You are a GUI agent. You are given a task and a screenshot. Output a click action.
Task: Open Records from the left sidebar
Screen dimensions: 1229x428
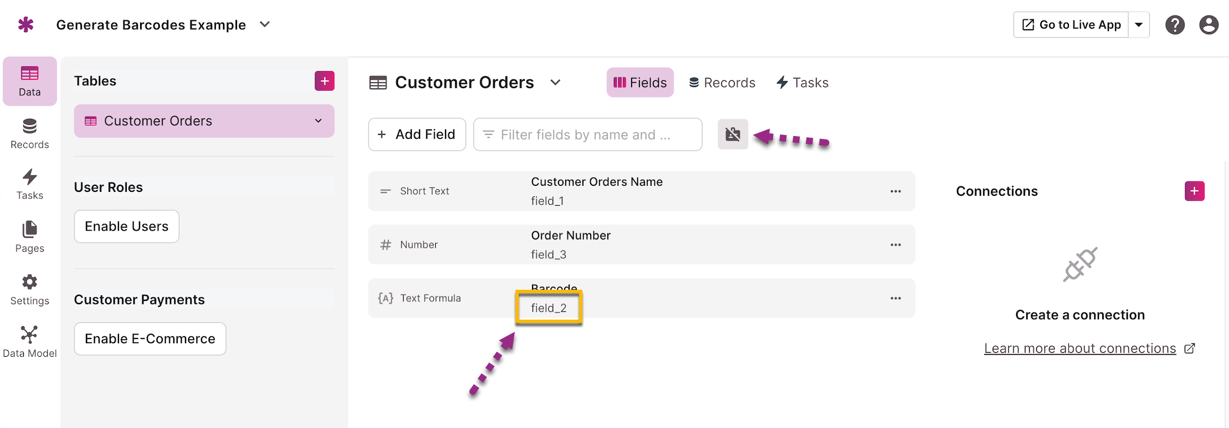point(30,134)
